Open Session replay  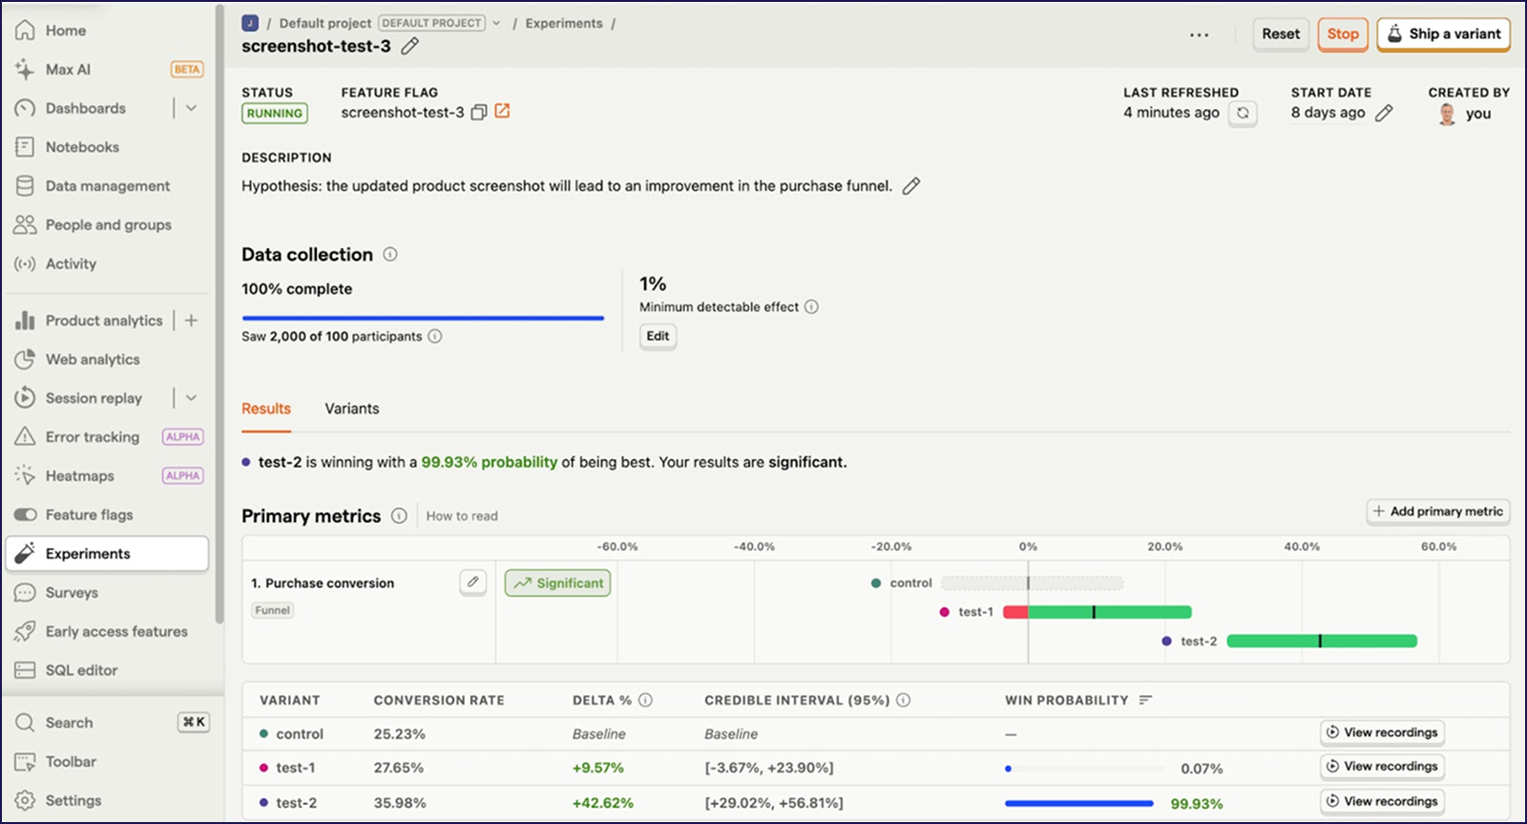(x=94, y=398)
